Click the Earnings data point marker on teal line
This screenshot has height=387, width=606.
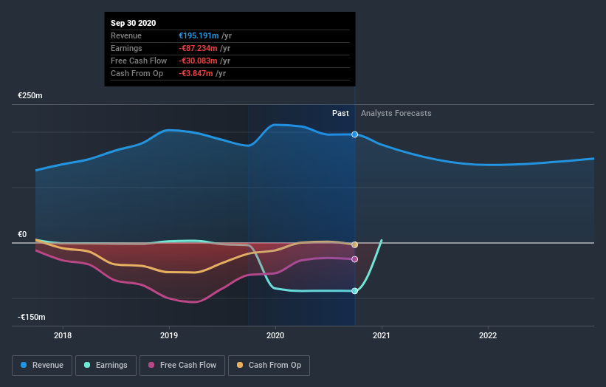[355, 291]
